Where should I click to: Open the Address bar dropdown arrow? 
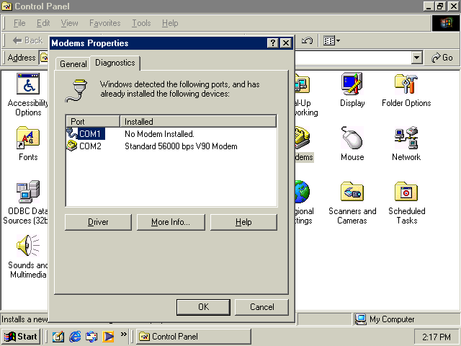(x=416, y=58)
